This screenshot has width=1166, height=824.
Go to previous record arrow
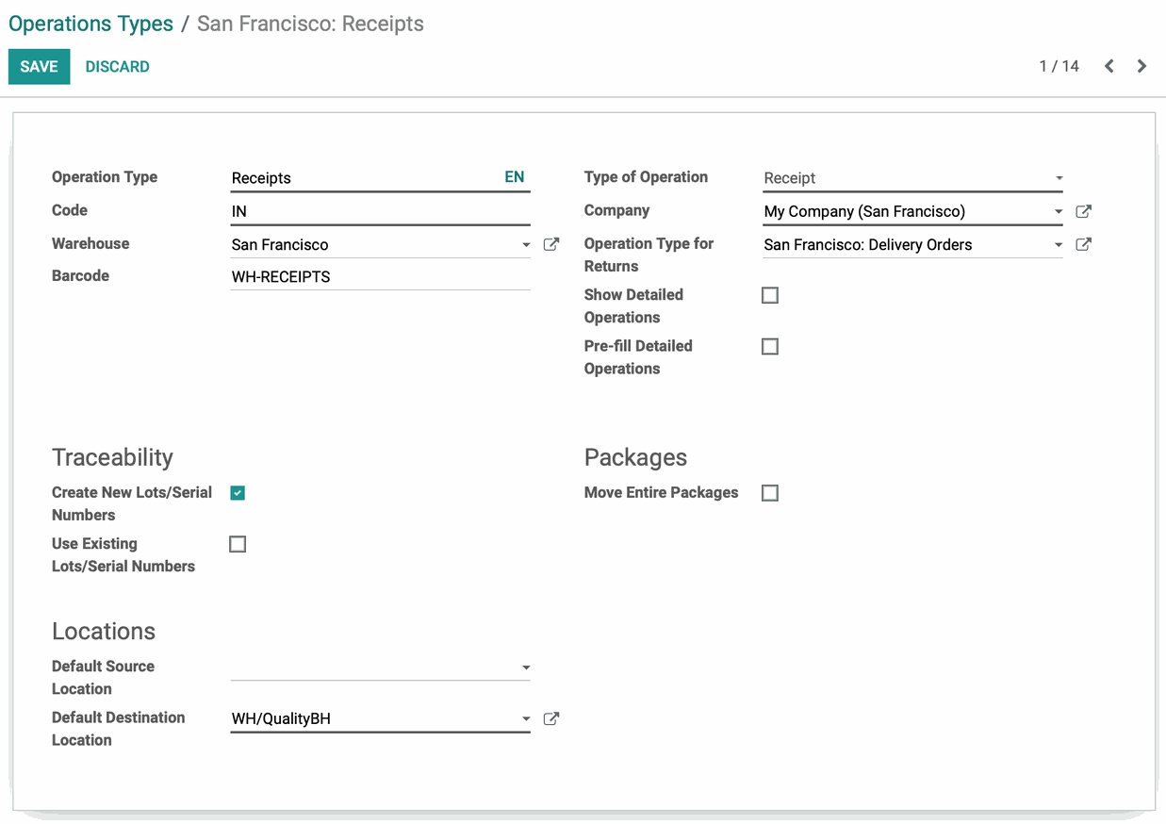[x=1109, y=66]
